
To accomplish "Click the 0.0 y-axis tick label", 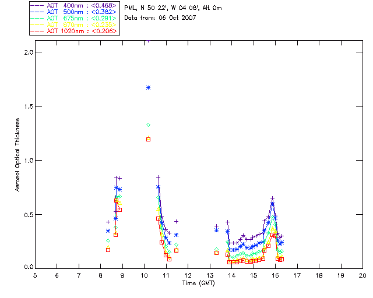I will 29,267.
